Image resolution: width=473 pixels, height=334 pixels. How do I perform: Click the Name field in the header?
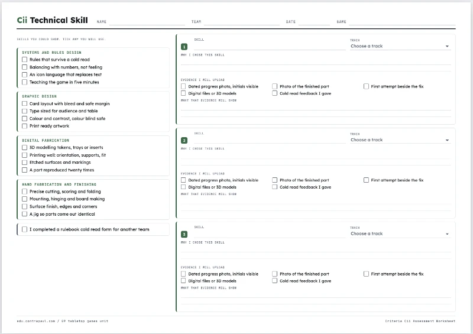tap(147, 21)
